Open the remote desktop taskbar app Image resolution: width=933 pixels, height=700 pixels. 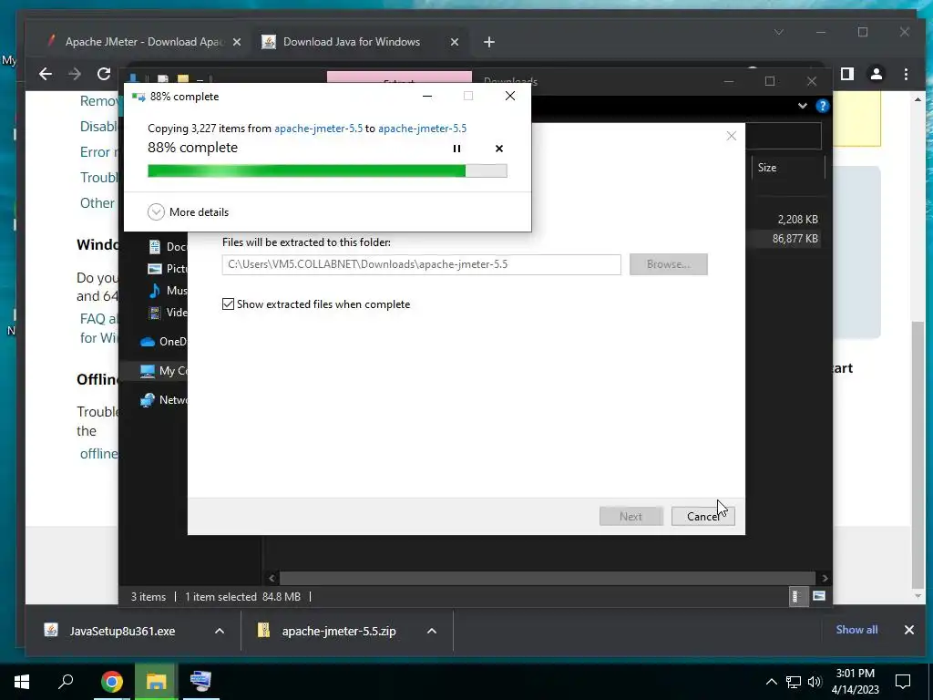coord(200,681)
